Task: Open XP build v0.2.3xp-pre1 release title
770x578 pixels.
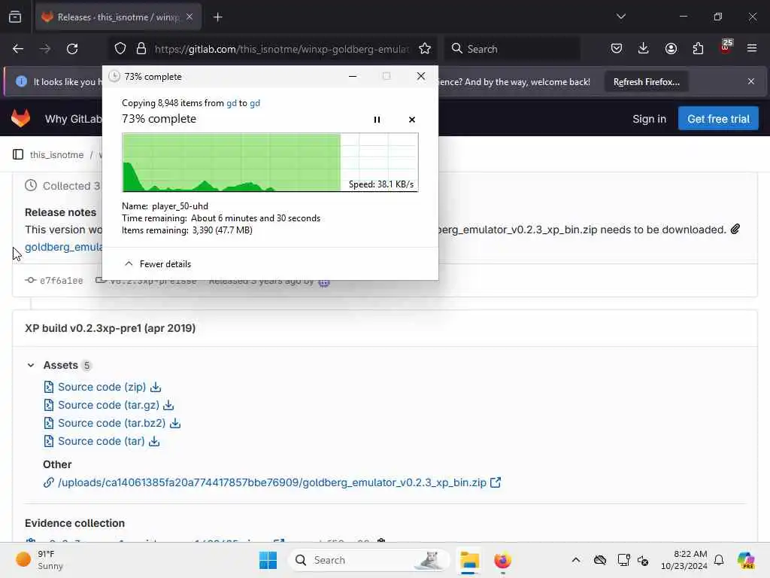Action: coord(110,328)
